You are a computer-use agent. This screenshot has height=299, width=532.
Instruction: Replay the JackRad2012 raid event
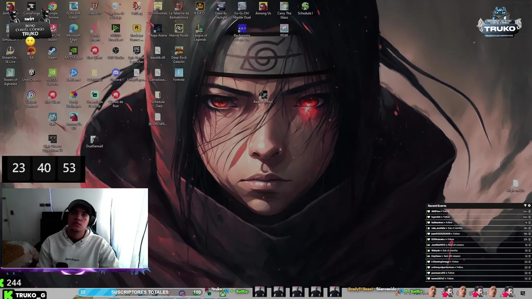529,245
